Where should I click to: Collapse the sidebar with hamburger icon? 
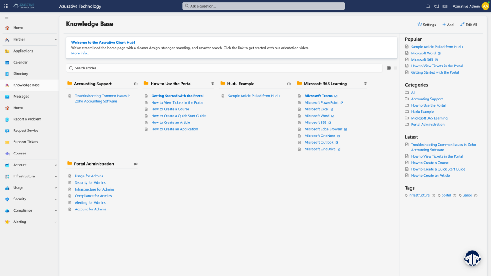(x=7, y=17)
